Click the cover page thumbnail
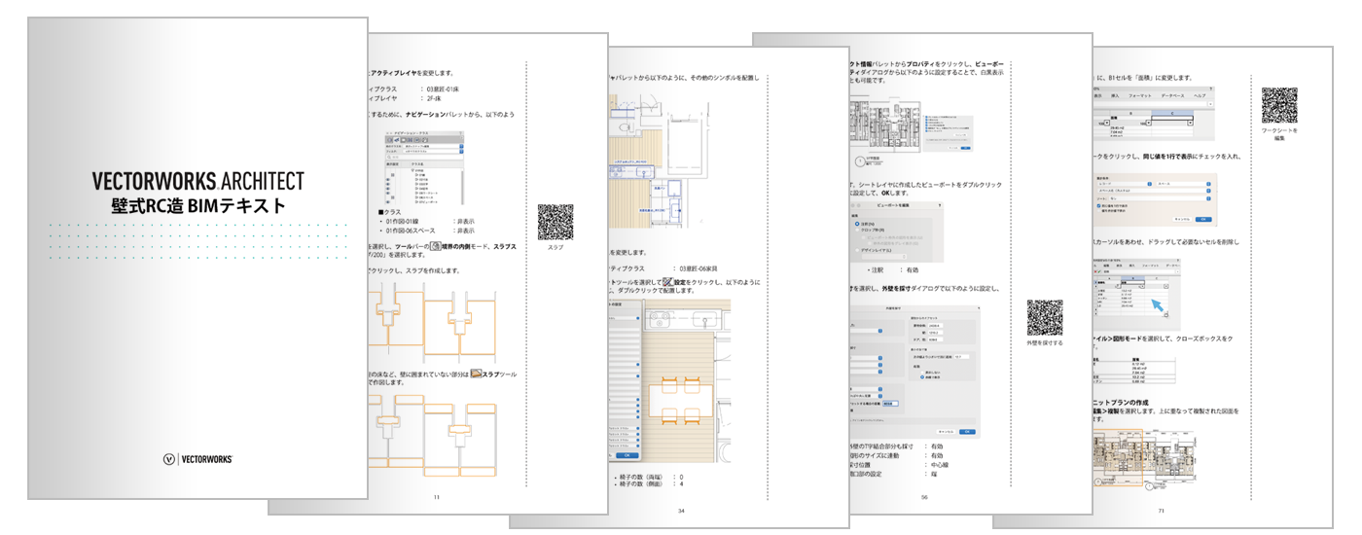 coord(197,258)
